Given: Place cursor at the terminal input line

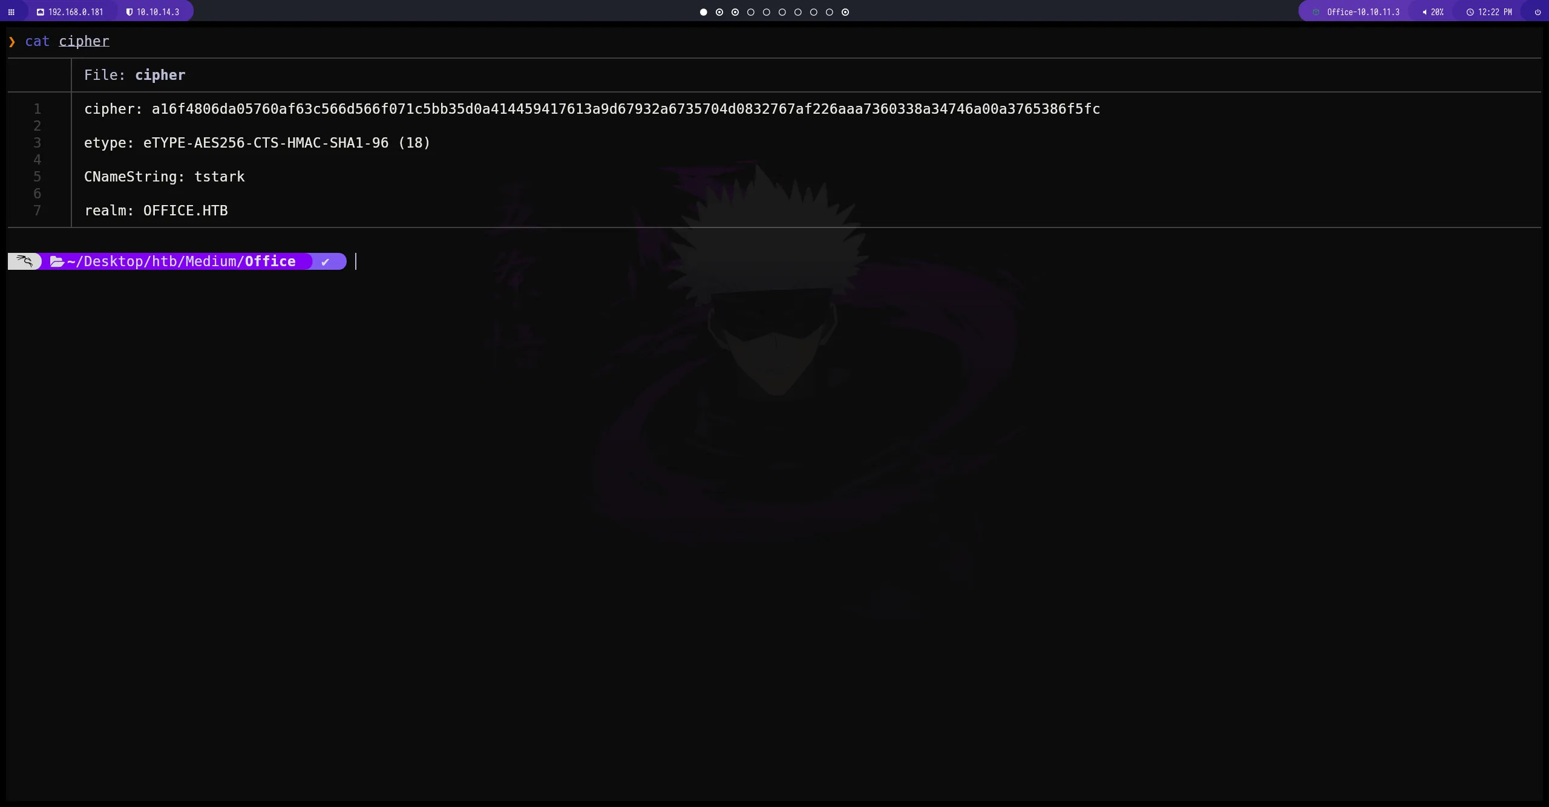Looking at the screenshot, I should pyautogui.click(x=355, y=261).
